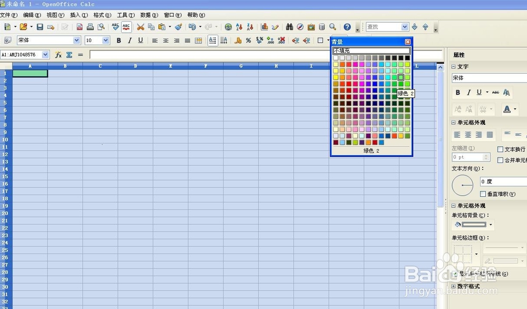Open the Help question mark icon
The image size is (527, 309).
(x=347, y=27)
